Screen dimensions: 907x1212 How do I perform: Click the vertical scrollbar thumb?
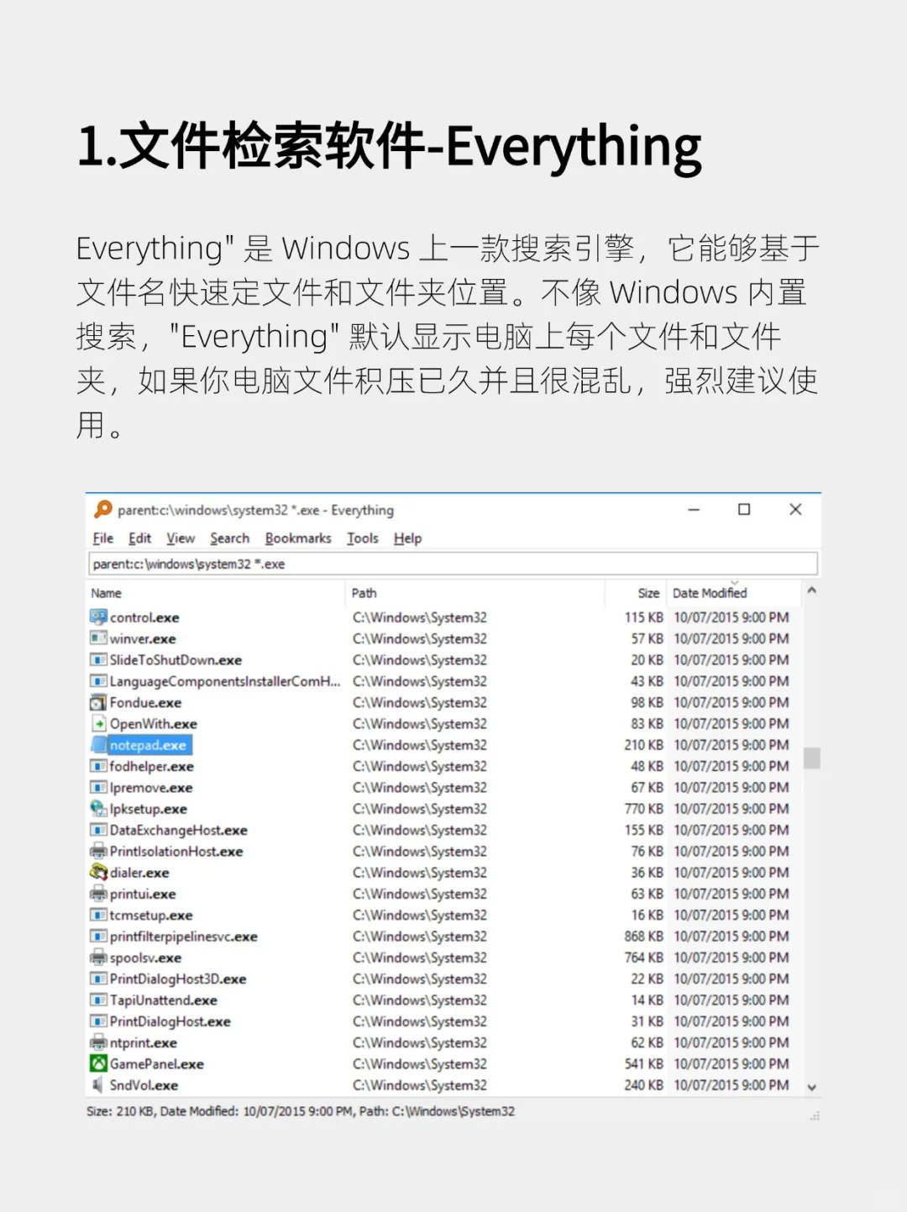coord(811,758)
